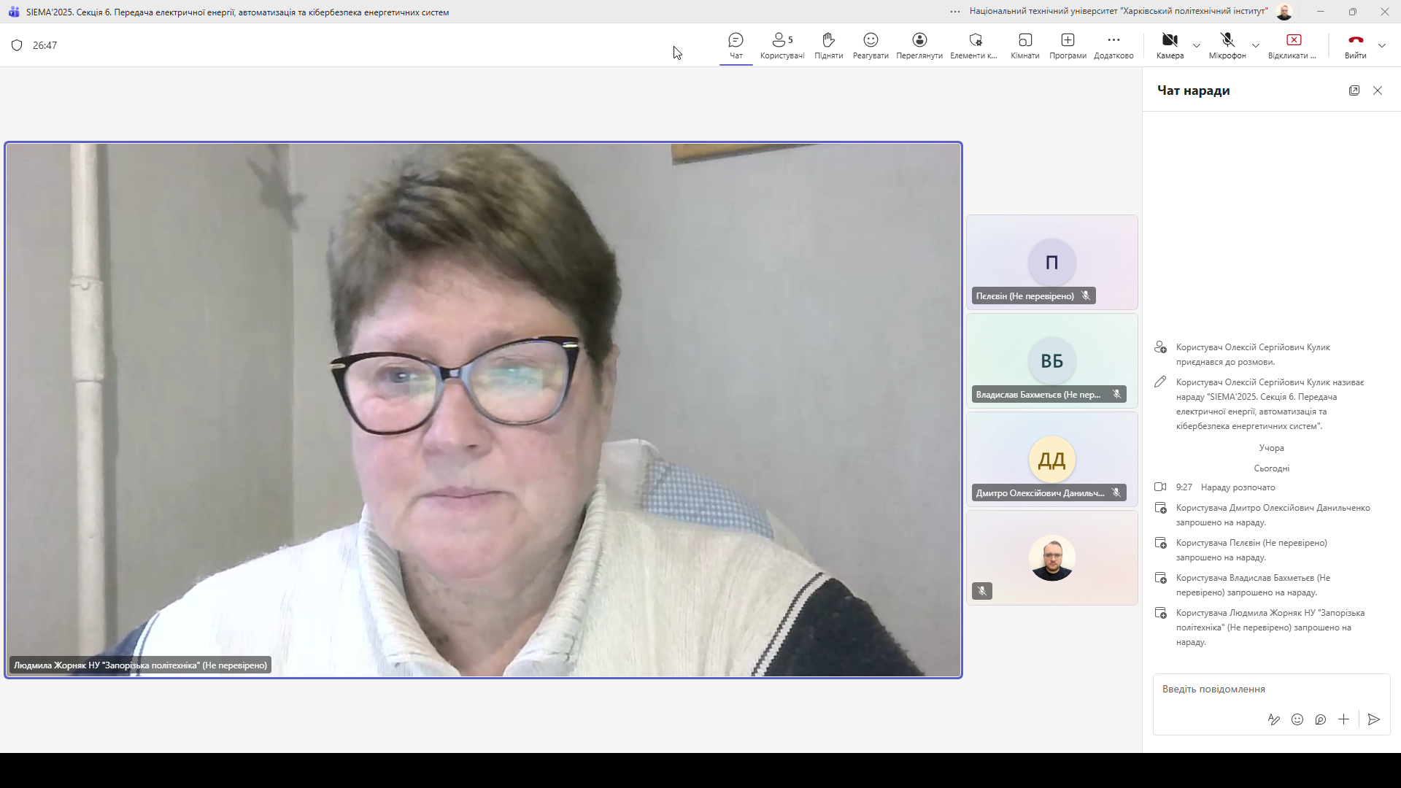Viewport: 1401px width, 788px height.
Task: Raise hand with the Підняти icon
Action: (x=828, y=45)
